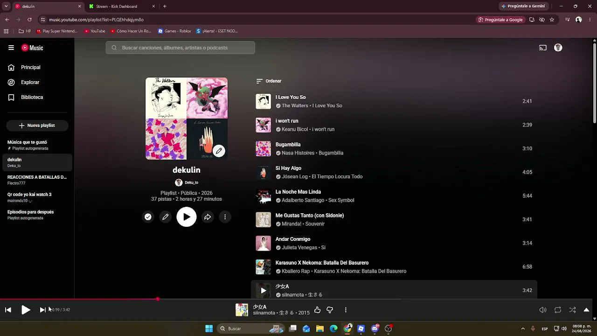This screenshot has height=336, width=597.
Task: Switch to the Stream - Kick Dashboard tab
Action: [121, 7]
